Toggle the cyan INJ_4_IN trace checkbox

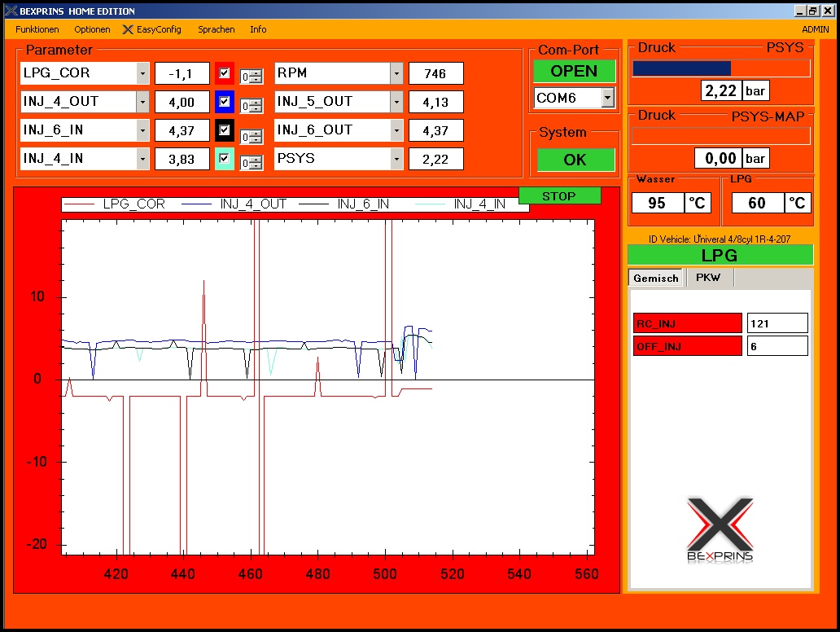(225, 159)
